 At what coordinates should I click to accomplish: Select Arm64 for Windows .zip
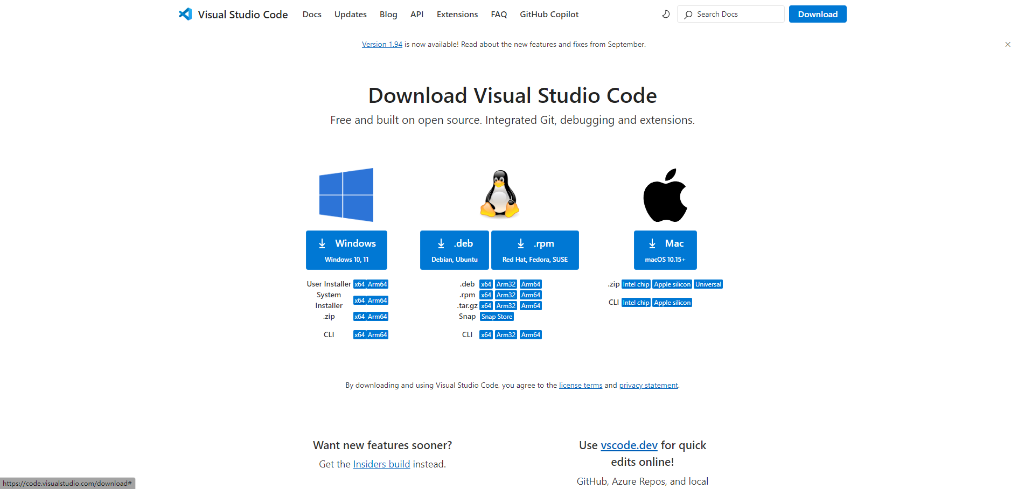(x=377, y=317)
